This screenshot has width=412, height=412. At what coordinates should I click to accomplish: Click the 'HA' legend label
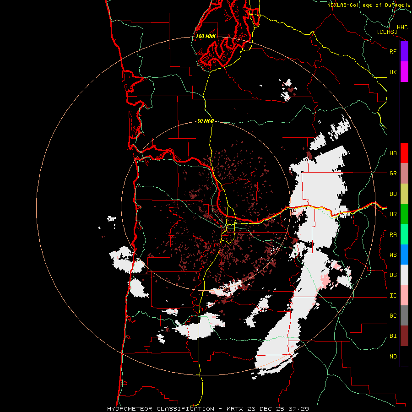[393, 153]
